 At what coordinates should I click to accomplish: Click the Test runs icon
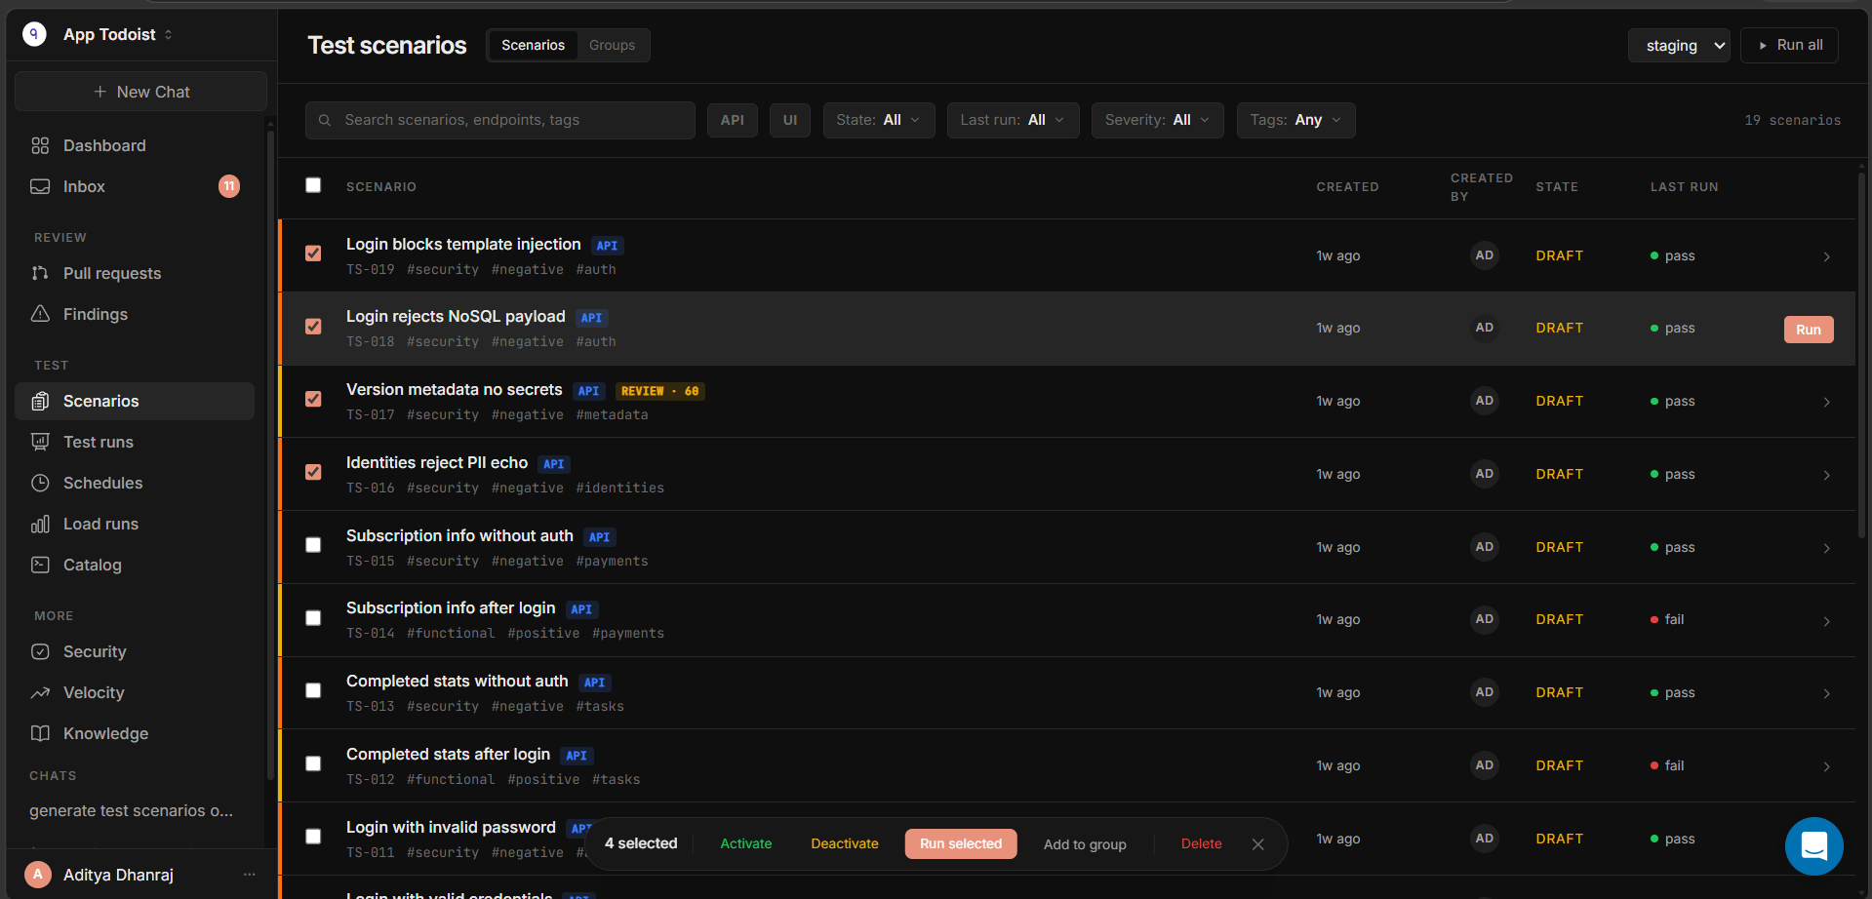click(x=40, y=442)
